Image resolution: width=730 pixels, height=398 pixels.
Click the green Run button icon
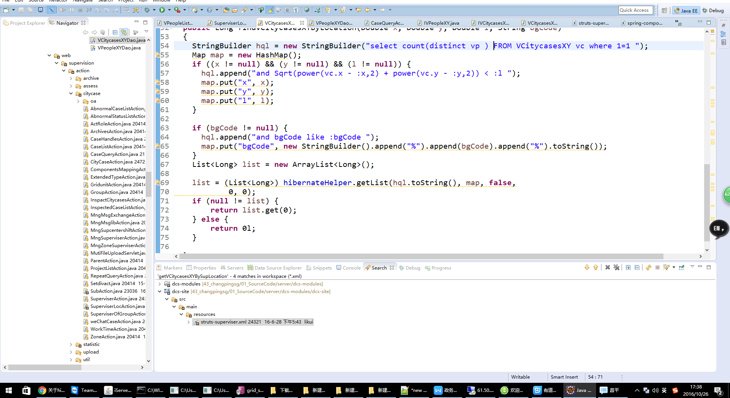coord(162,10)
